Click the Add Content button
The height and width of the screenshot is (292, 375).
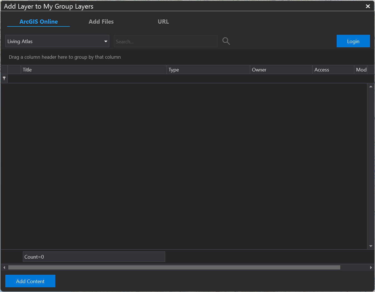click(x=30, y=281)
